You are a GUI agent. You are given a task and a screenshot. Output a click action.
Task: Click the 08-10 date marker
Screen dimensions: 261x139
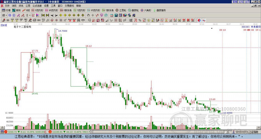coord(222,30)
